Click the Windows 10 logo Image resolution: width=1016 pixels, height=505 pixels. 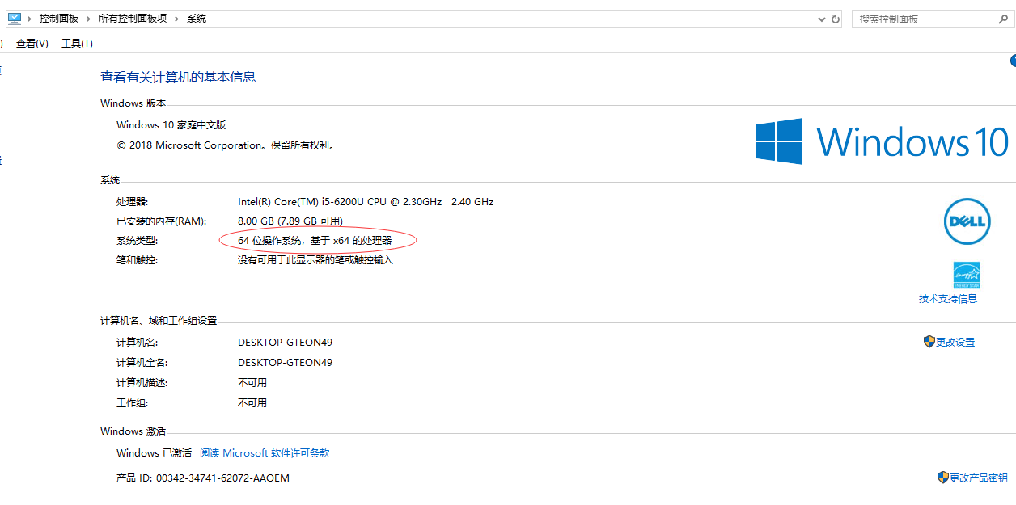882,141
